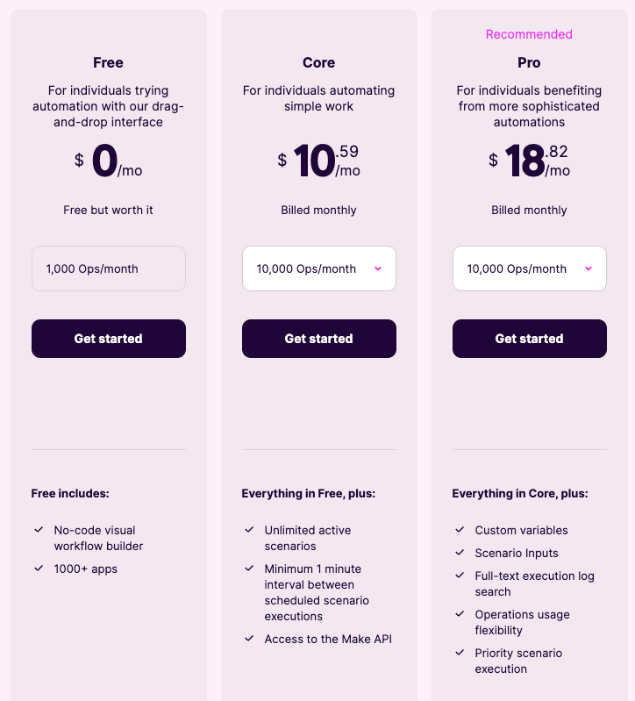
Task: Expand the Pro plan dropdown chevron arrow
Action: click(x=589, y=268)
